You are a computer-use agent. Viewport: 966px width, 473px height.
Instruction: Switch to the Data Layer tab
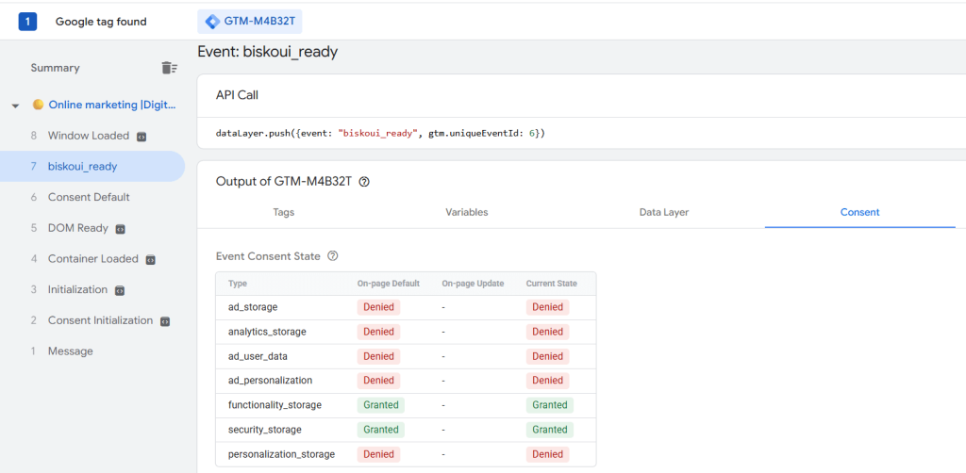pyautogui.click(x=663, y=212)
